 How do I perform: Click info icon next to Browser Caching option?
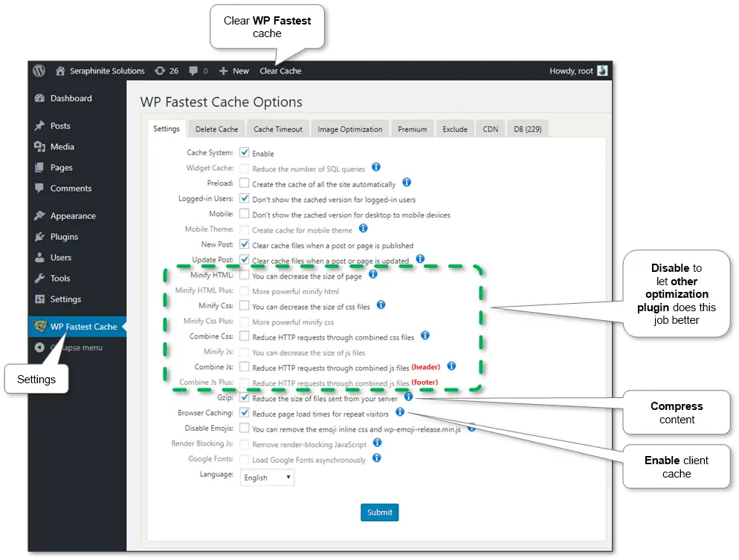tap(400, 411)
